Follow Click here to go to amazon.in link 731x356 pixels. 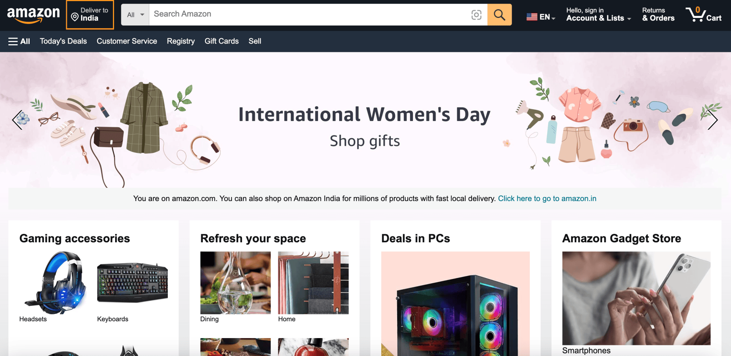click(547, 198)
